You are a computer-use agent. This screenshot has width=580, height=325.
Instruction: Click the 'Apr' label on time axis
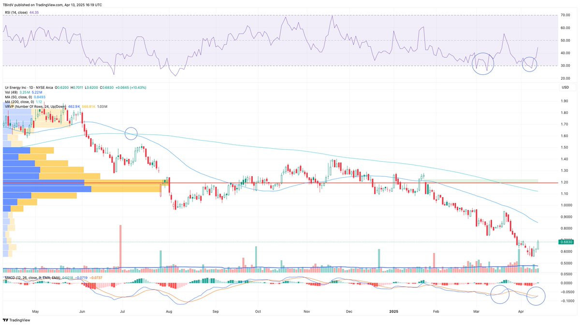[521, 311]
